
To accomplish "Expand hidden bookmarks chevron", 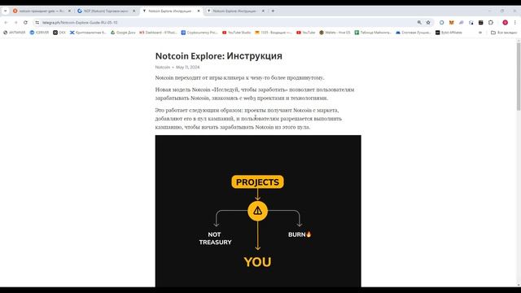I will click(480, 33).
